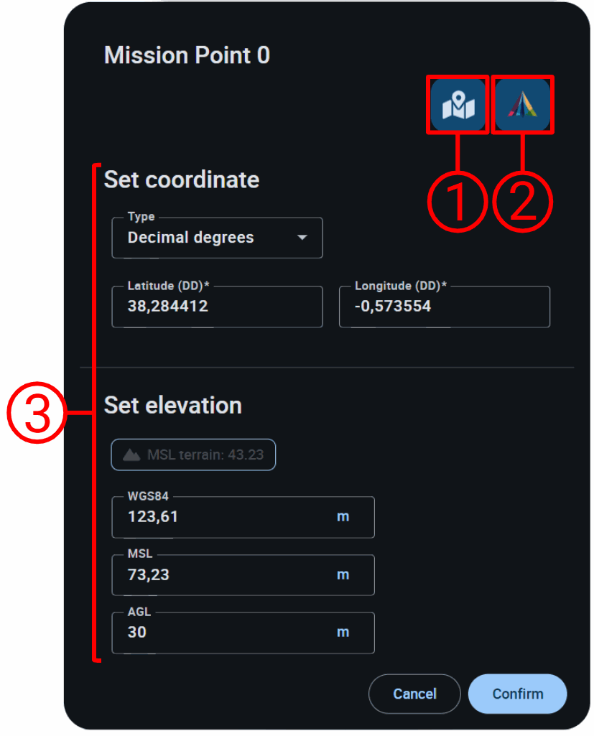This screenshot has height=736, width=594.
Task: Click the AGL field's unit m
Action: [x=343, y=633]
